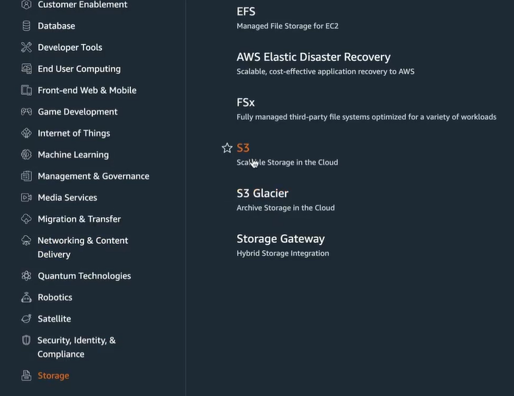Open the Storage Gateway service

click(281, 238)
